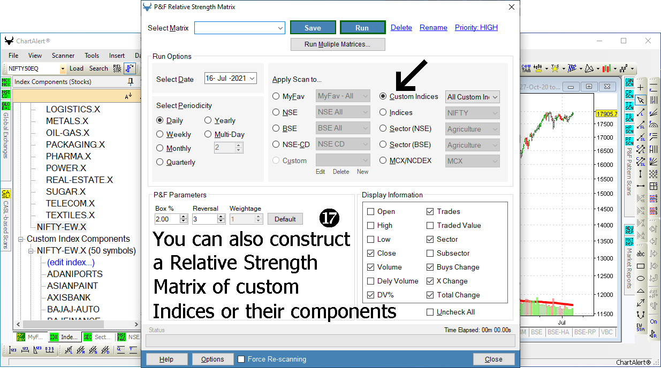The height and width of the screenshot is (368, 661).
Task: Open the Scanner menu
Action: click(63, 56)
